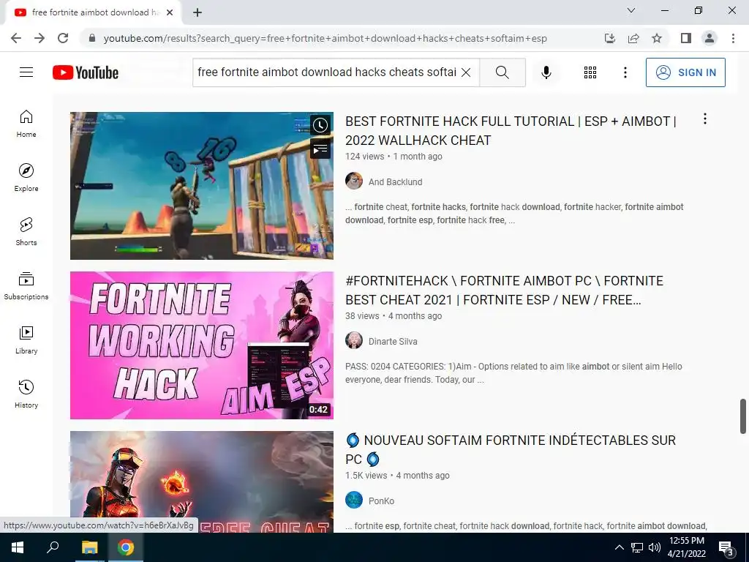The image size is (749, 562).
Task: Open the YouTube apps grid
Action: point(590,72)
